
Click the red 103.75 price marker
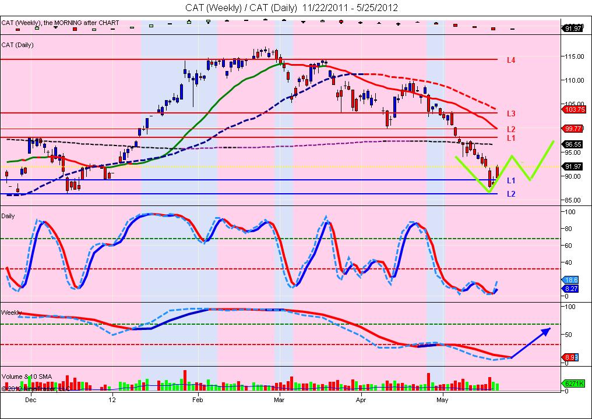pyautogui.click(x=573, y=110)
